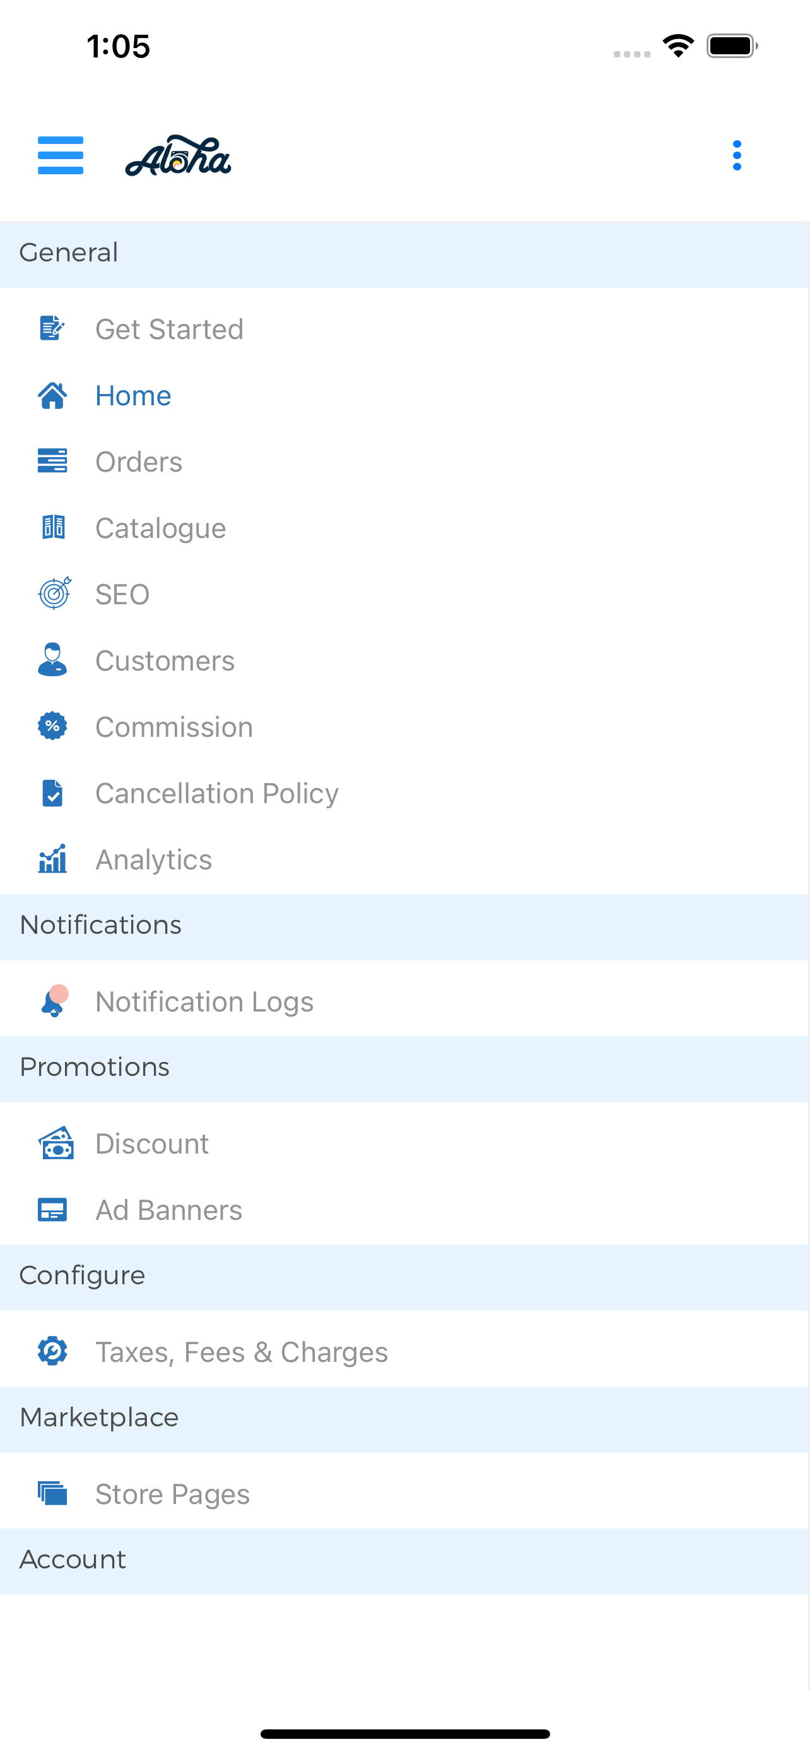Click the Catalogue book icon
810x1754 pixels.
point(53,528)
